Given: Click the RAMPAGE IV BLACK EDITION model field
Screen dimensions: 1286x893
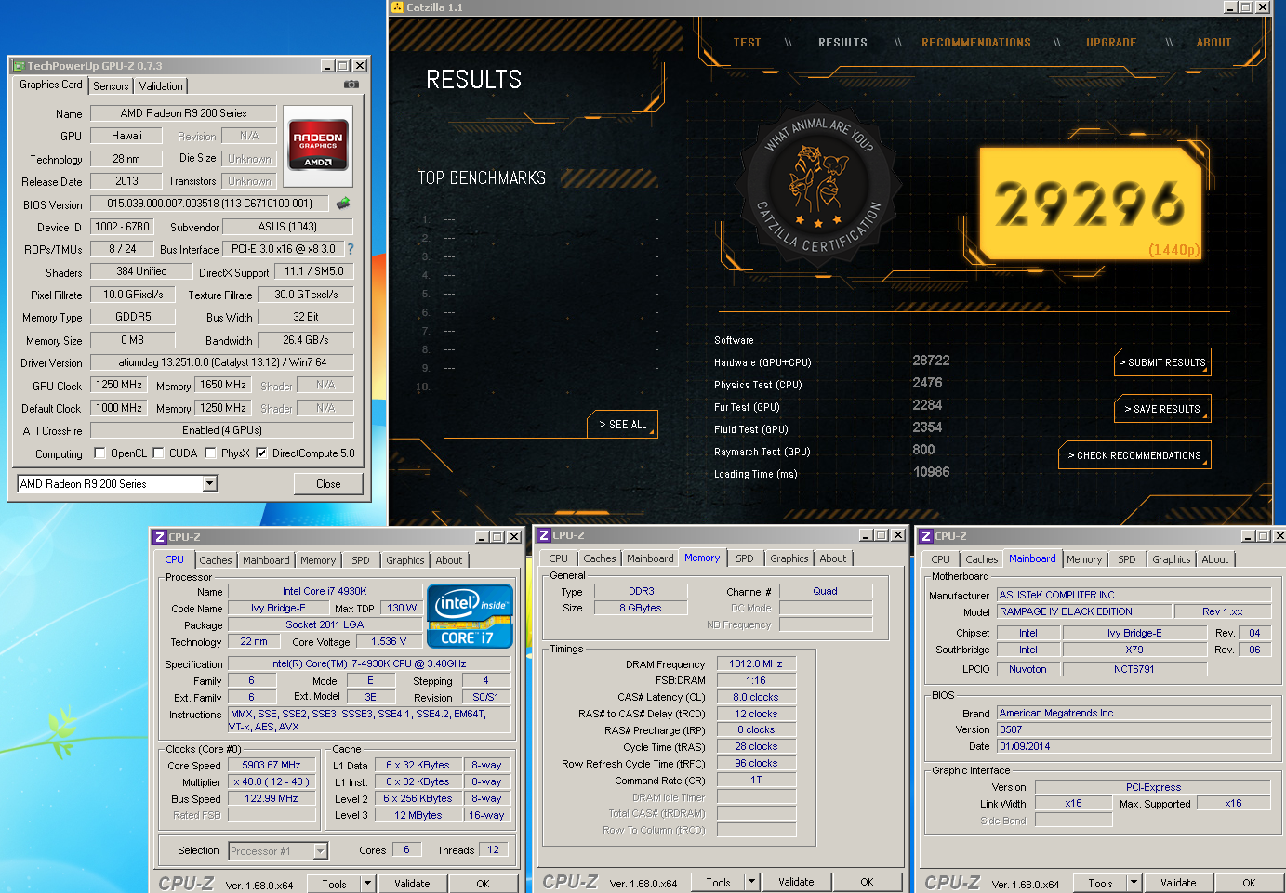Looking at the screenshot, I should click(1084, 611).
